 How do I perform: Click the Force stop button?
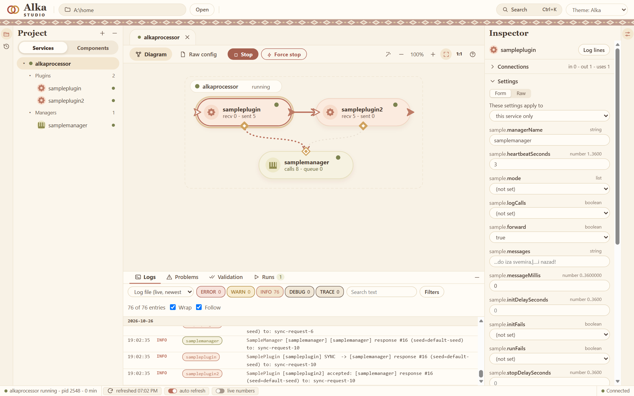(284, 54)
